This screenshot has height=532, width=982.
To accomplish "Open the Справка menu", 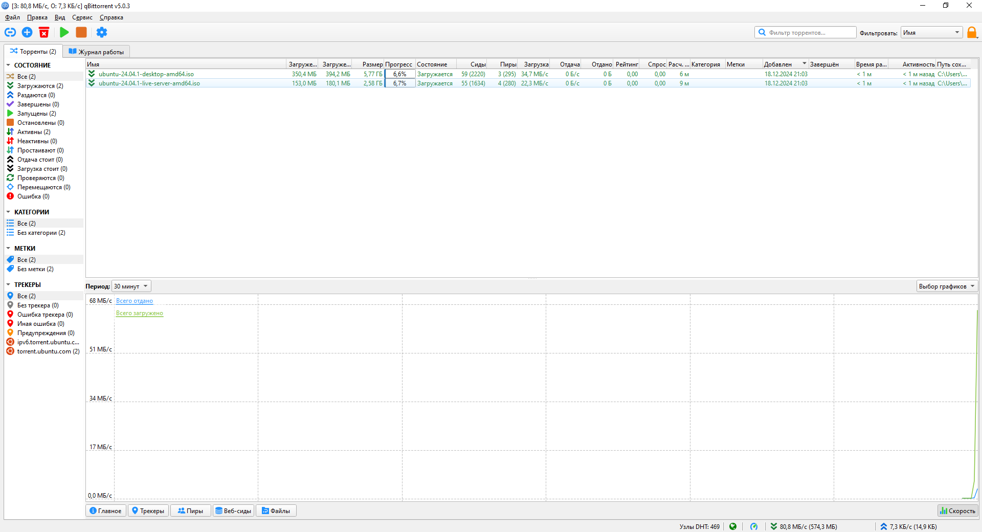I will 111,17.
